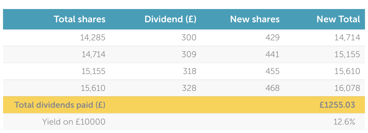
Task: Select the 429 new shares cell
Action: (272, 38)
